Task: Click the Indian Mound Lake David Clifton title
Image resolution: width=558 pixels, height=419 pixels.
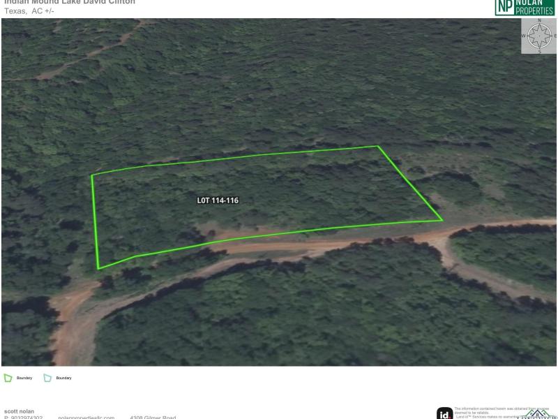Action: (x=70, y=2)
